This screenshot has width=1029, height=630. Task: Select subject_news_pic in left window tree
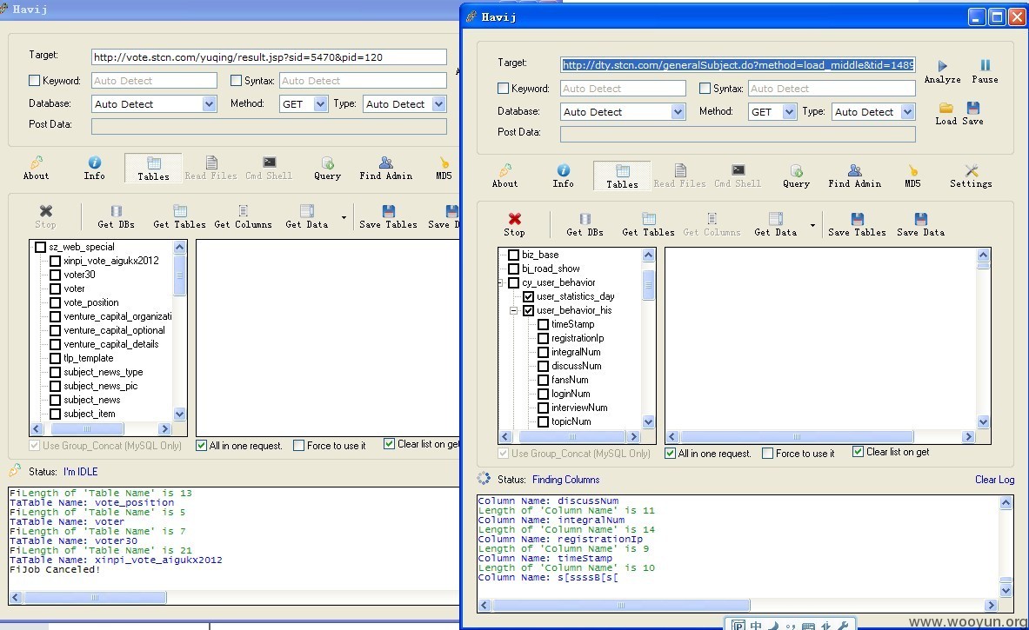pos(100,386)
